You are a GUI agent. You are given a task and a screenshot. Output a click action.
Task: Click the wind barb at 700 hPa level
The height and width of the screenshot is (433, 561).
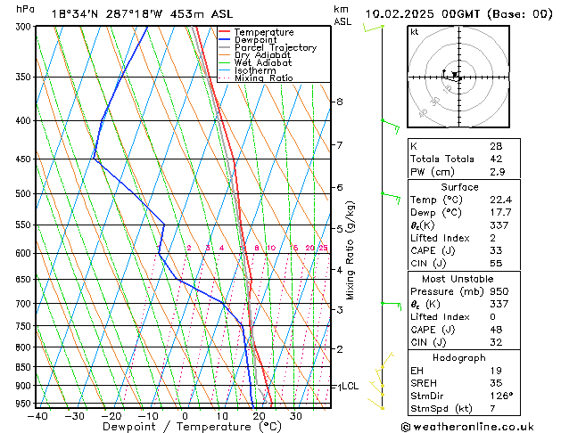tap(392, 306)
